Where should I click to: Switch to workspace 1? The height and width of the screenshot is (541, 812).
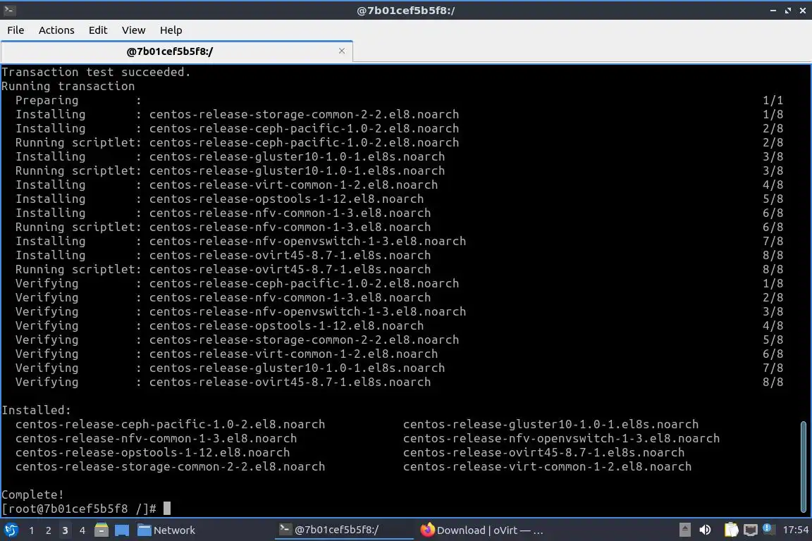pyautogui.click(x=32, y=530)
